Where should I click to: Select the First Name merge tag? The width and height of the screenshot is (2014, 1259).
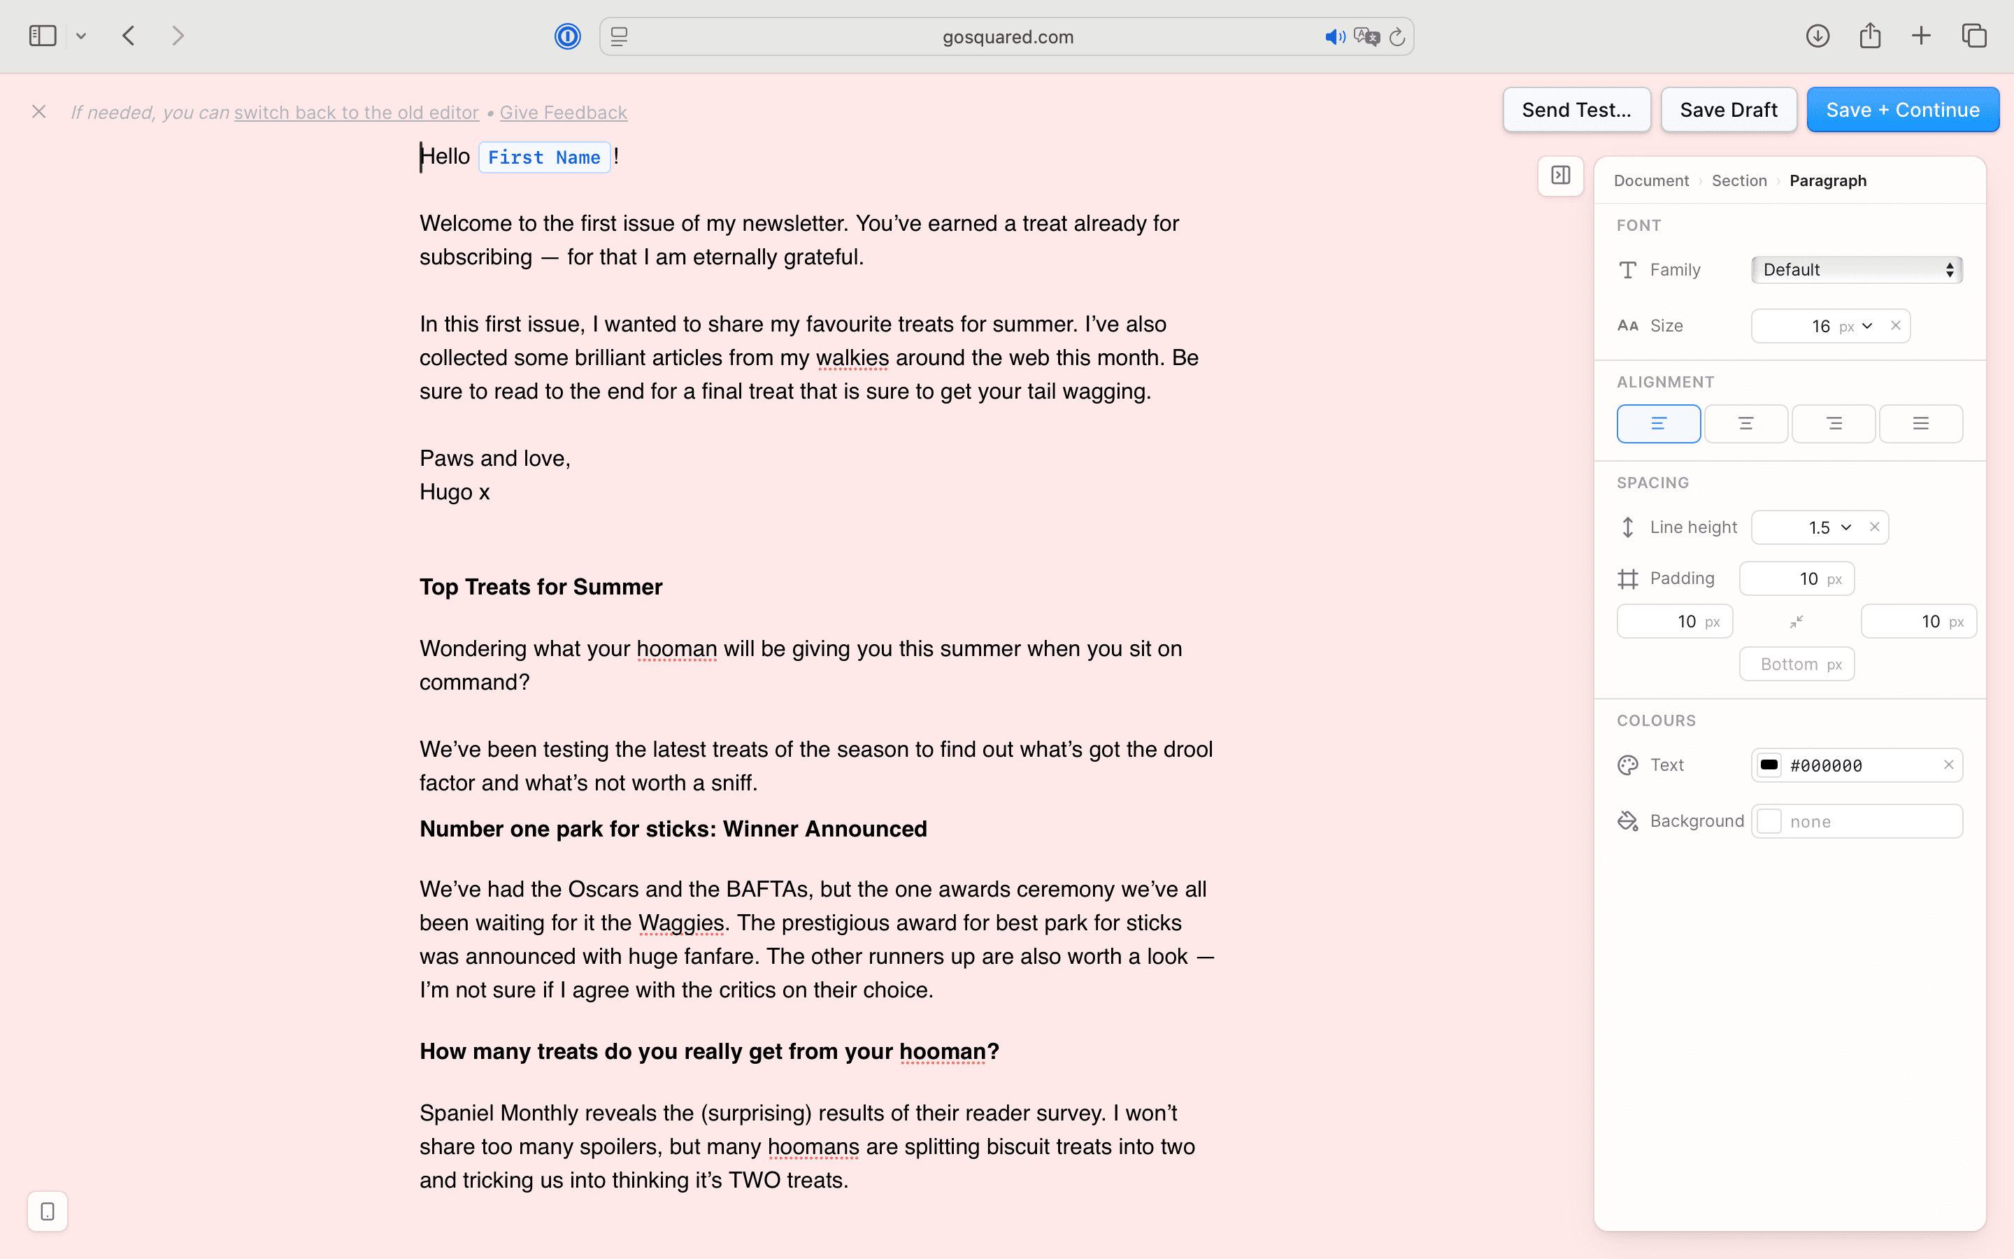pyautogui.click(x=544, y=157)
